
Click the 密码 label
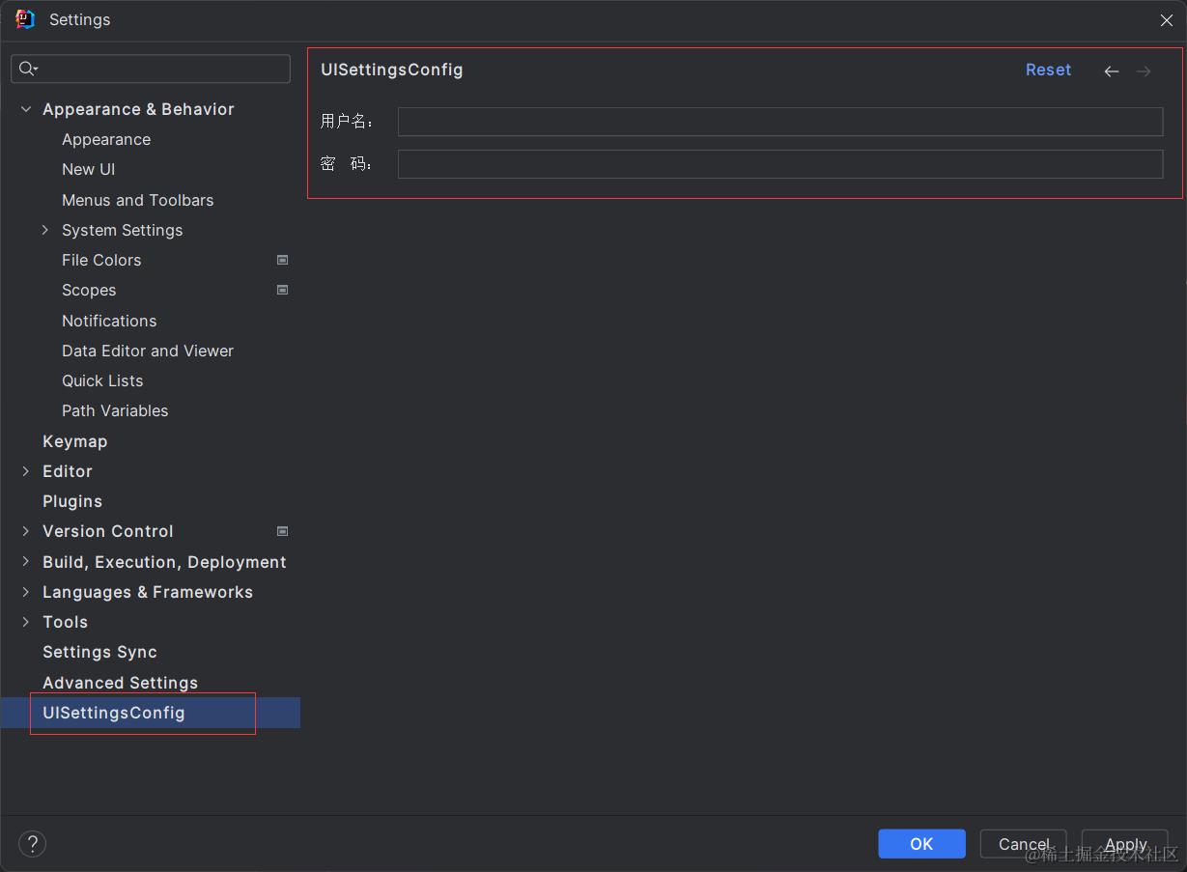(348, 164)
